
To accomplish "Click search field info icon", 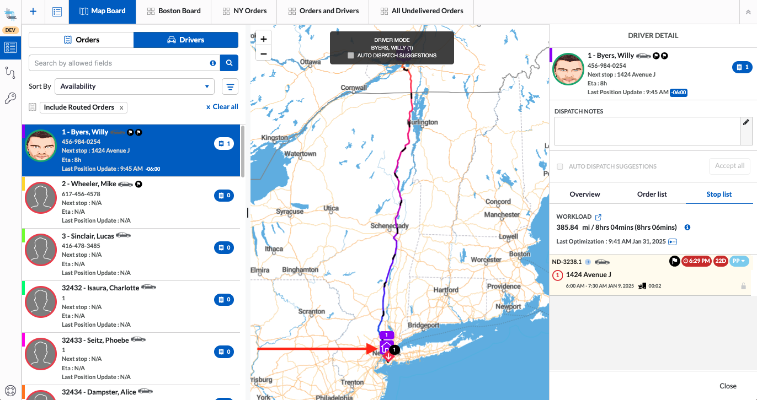I will (x=213, y=63).
